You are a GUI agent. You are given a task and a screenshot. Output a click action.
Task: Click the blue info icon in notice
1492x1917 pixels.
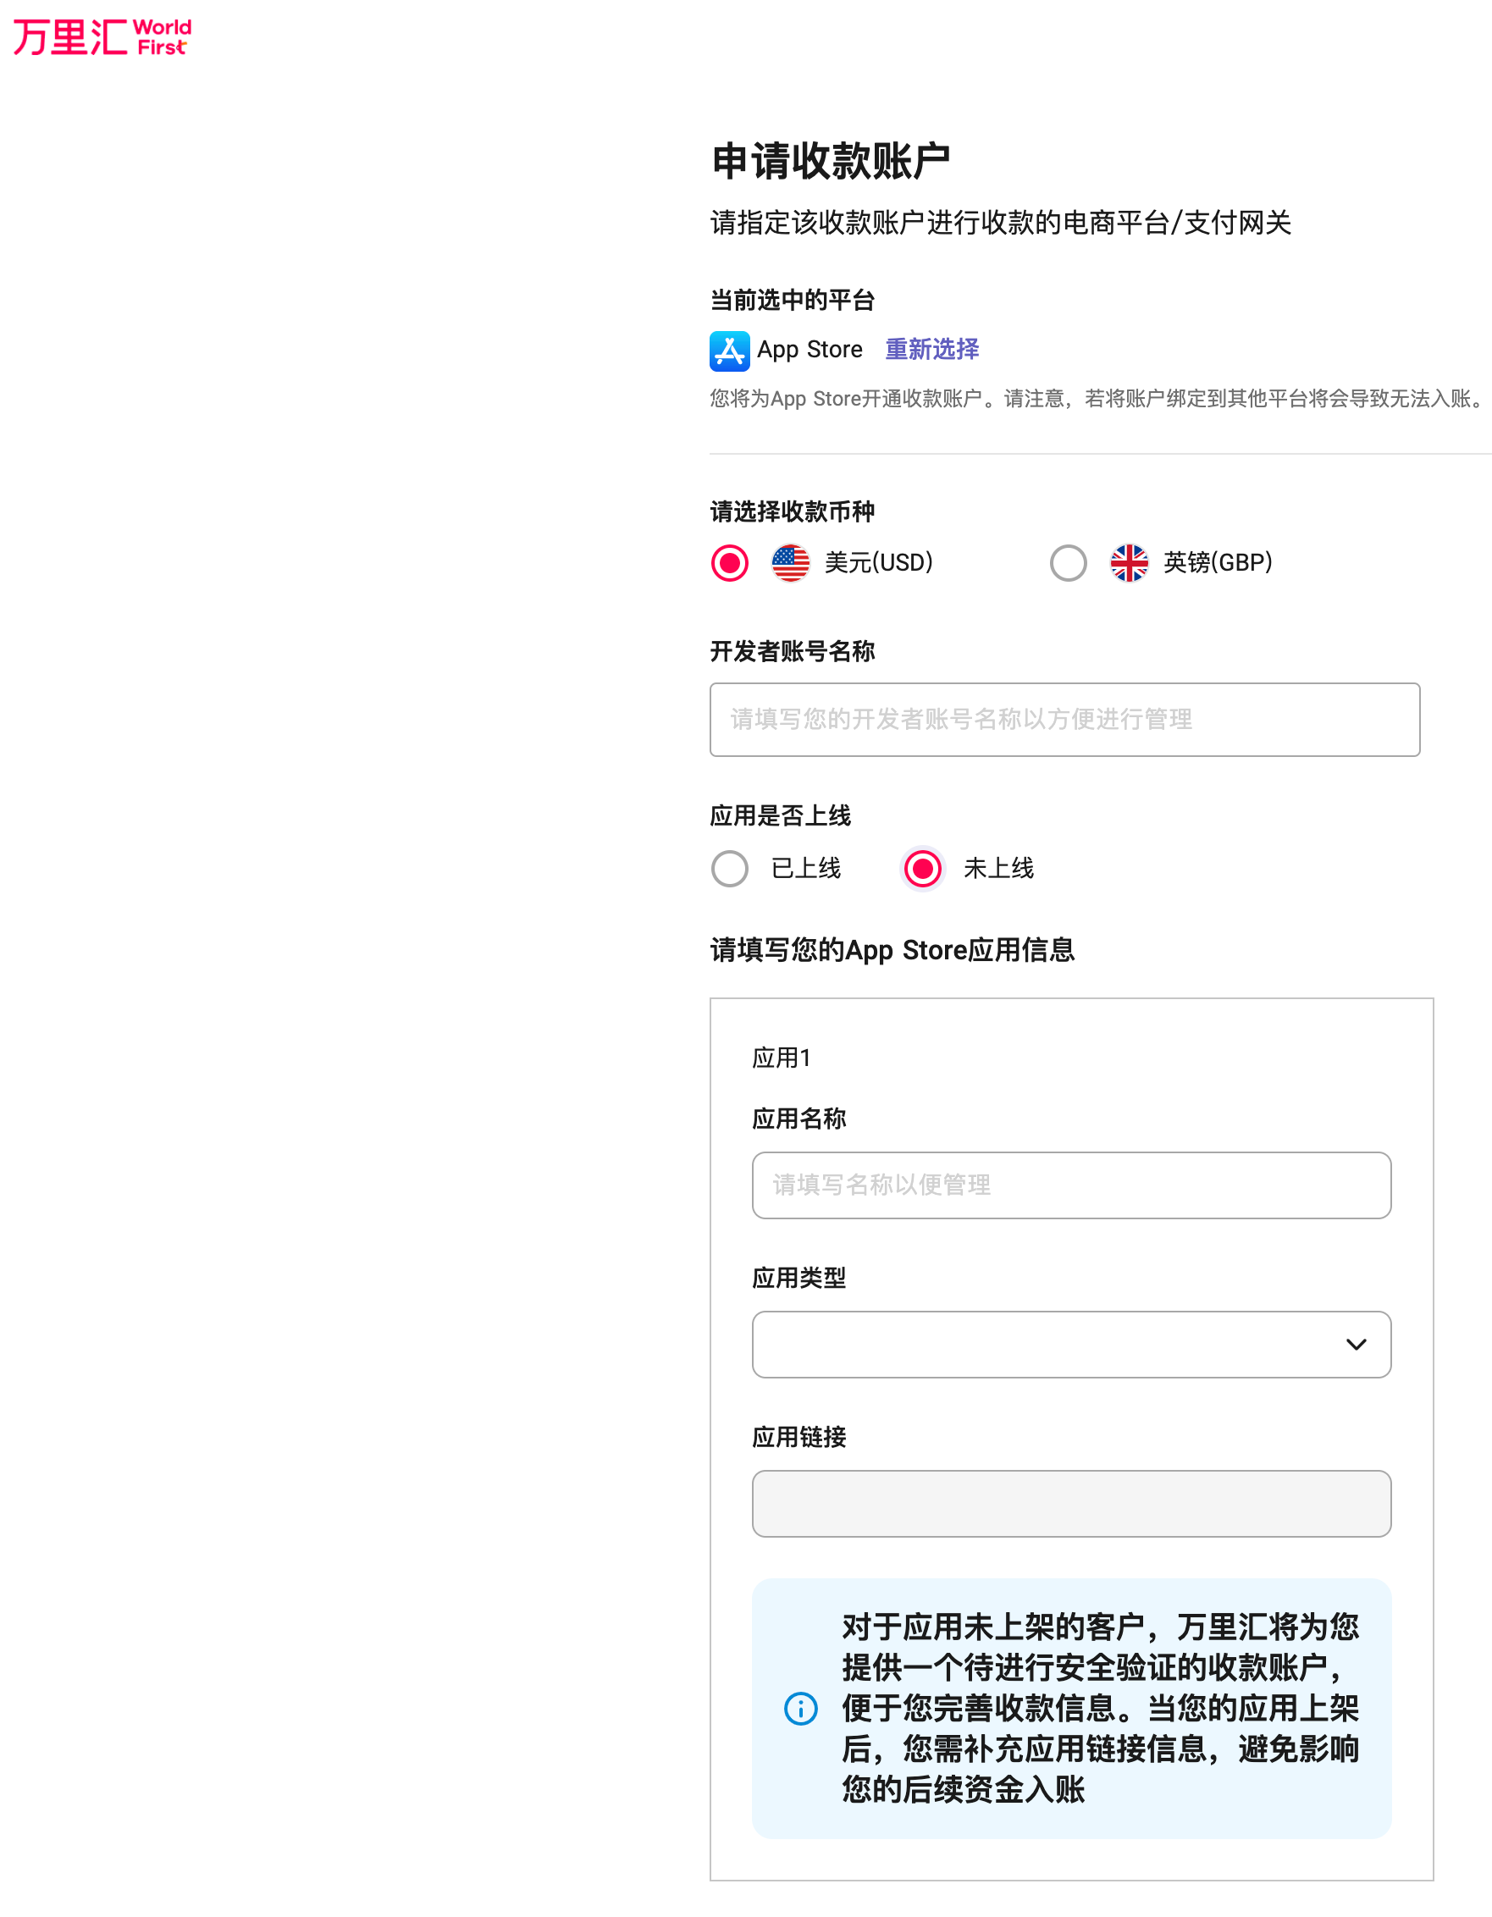click(x=800, y=1708)
